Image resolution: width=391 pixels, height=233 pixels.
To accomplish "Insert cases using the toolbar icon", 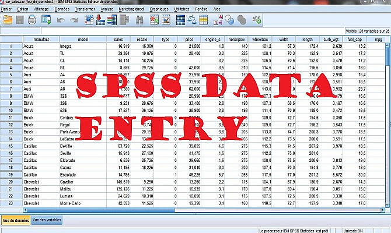I will pos(154,20).
